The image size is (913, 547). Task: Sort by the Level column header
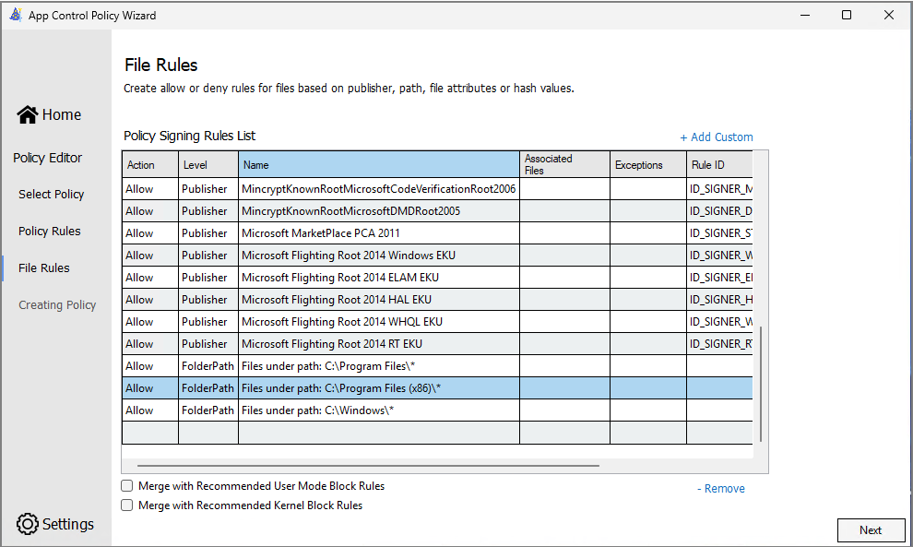[208, 164]
